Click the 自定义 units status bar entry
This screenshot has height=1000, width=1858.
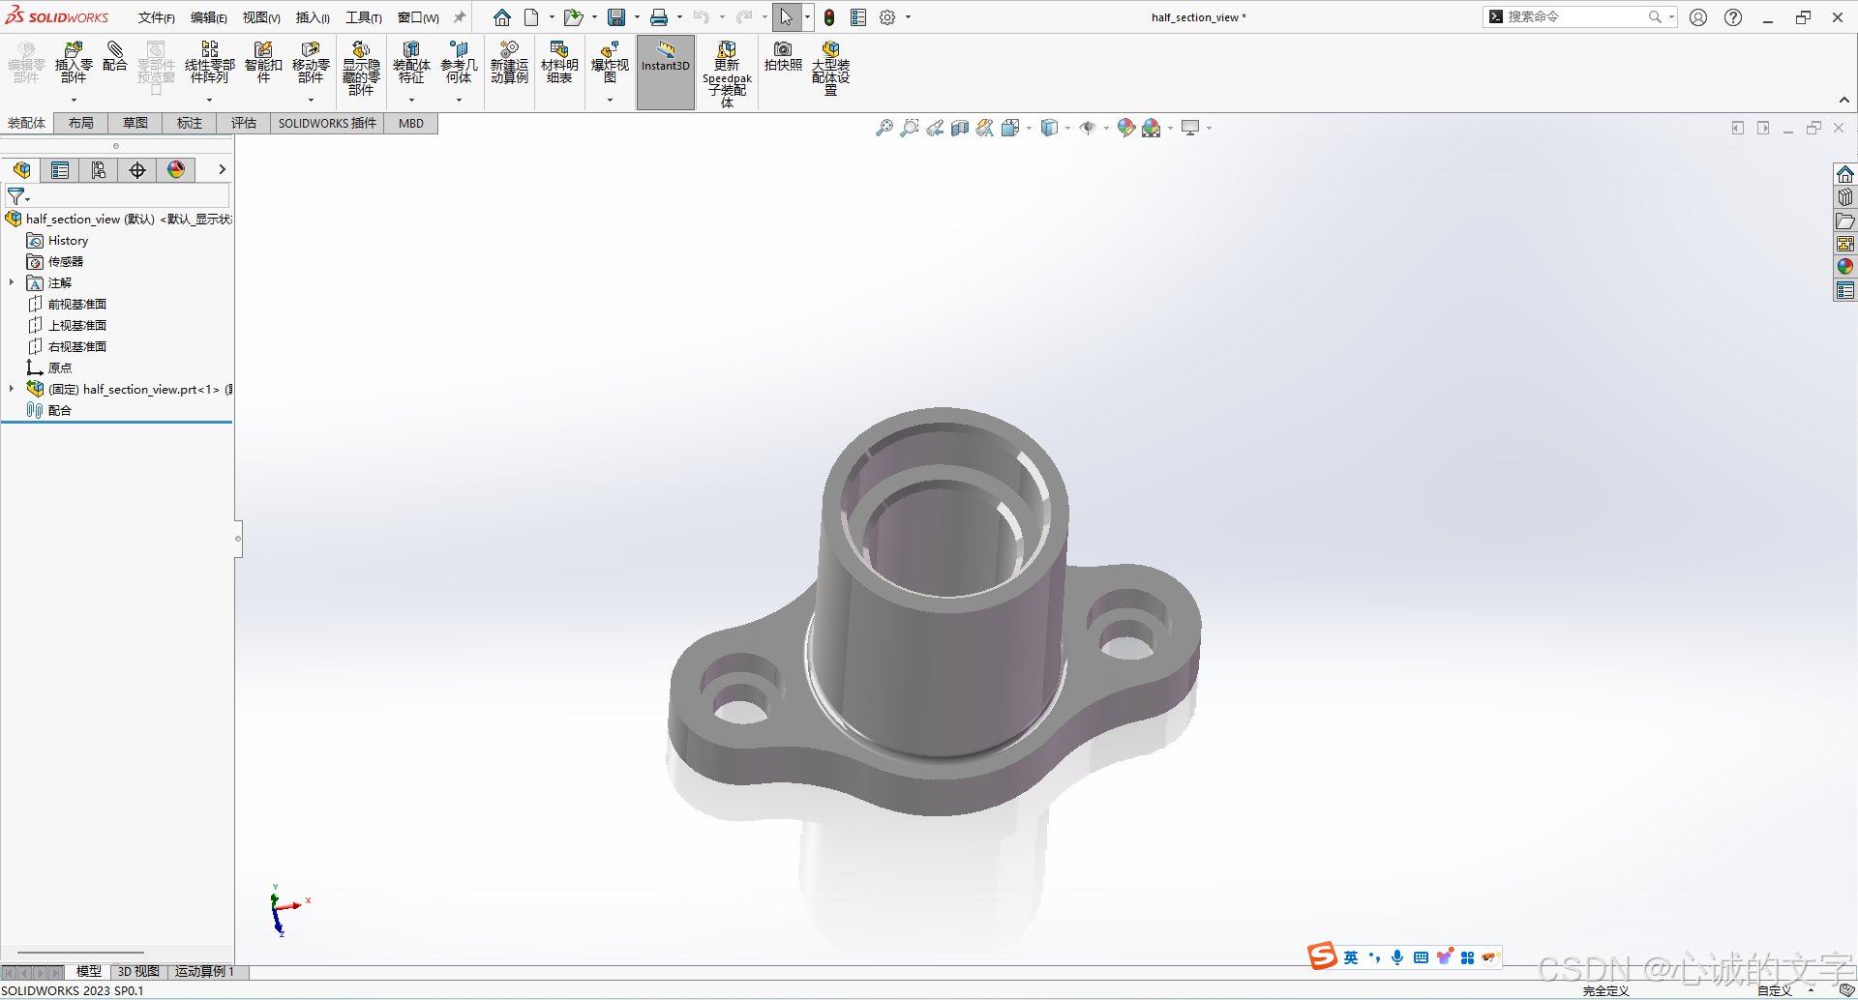point(1774,990)
